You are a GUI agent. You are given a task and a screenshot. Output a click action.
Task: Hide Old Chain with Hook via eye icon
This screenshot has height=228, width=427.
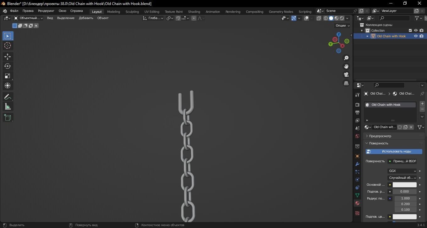coord(416,36)
